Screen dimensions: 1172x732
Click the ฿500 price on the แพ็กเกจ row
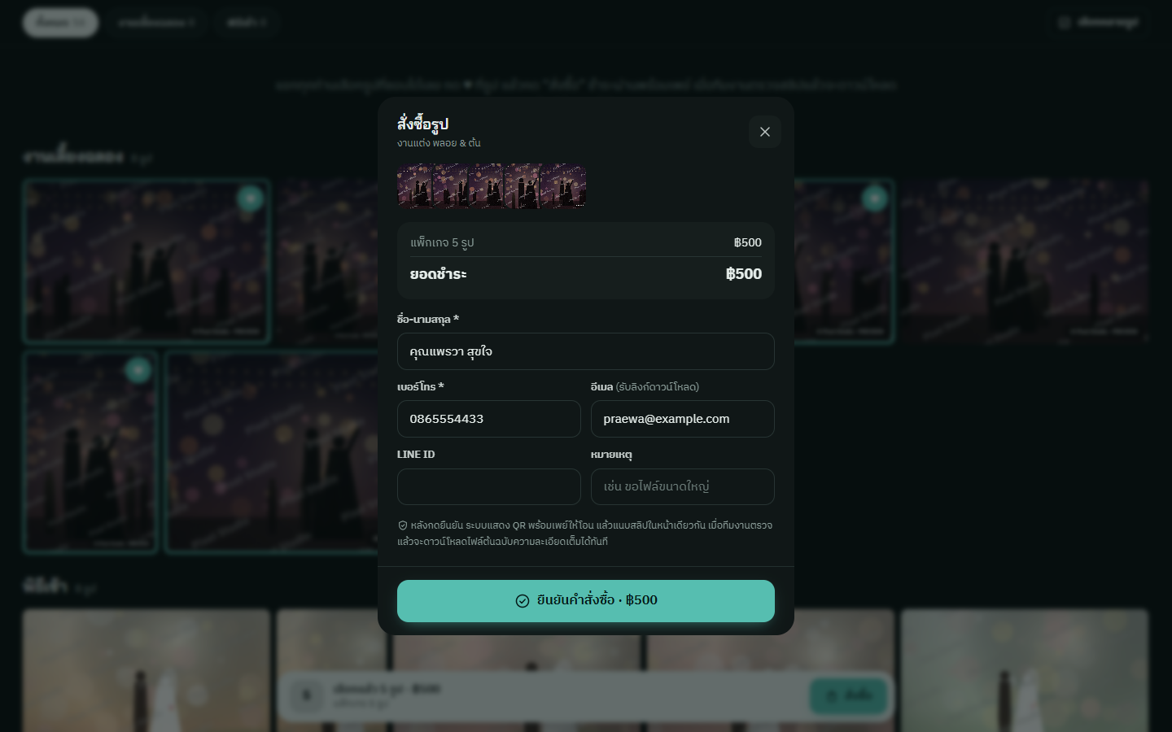(748, 242)
